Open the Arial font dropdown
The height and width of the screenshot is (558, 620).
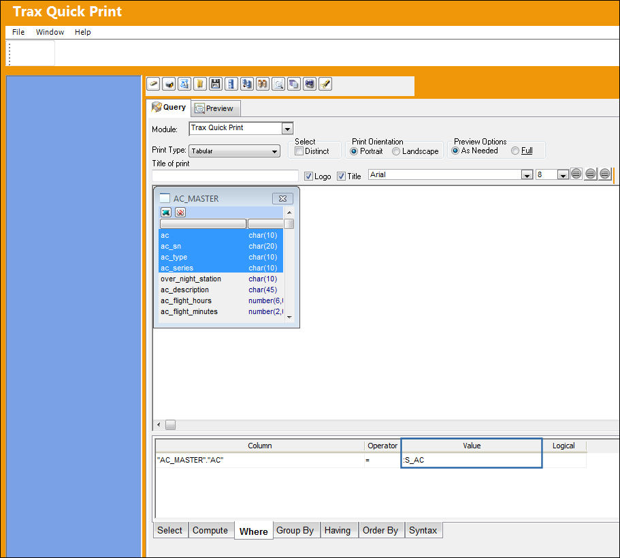527,175
